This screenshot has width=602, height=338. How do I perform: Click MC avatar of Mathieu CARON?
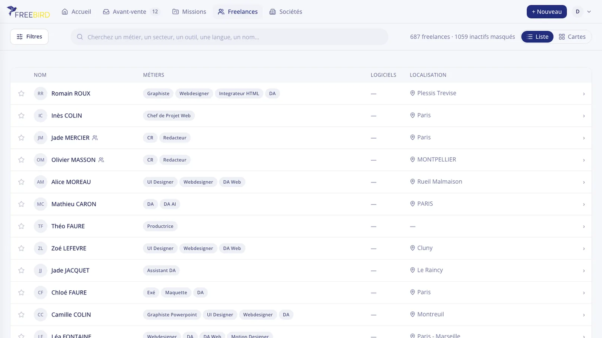coord(41,204)
